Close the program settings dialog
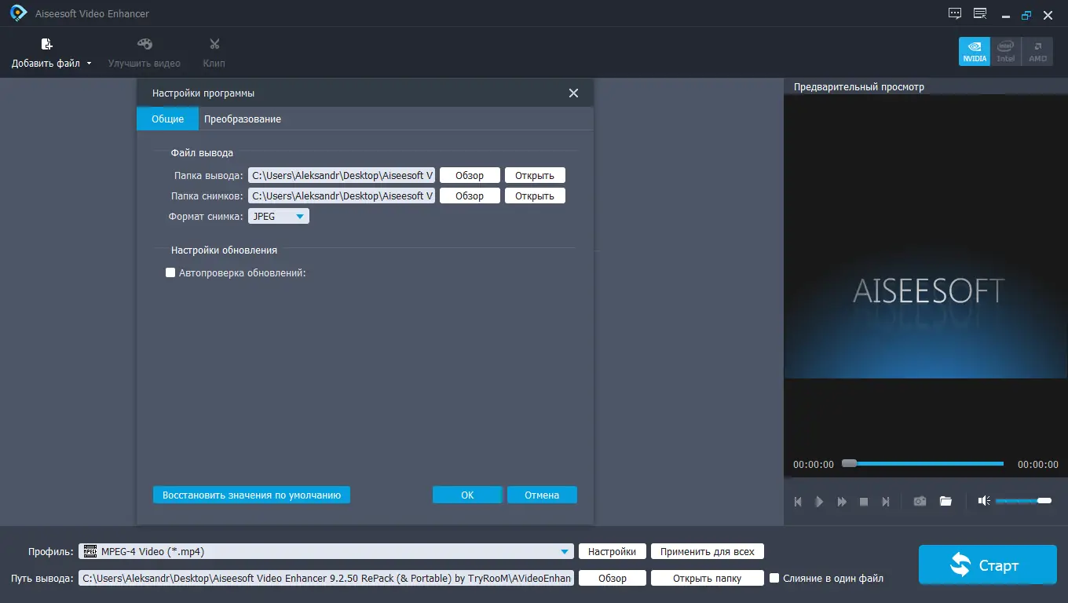The width and height of the screenshot is (1068, 603). click(573, 93)
